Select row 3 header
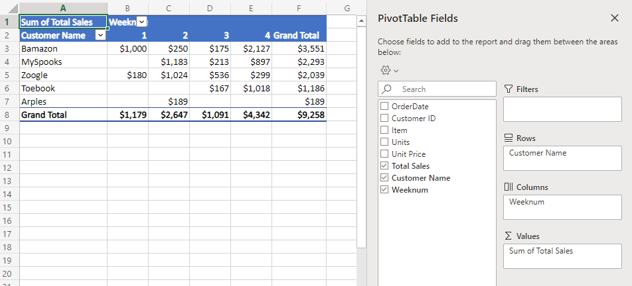 click(9, 48)
